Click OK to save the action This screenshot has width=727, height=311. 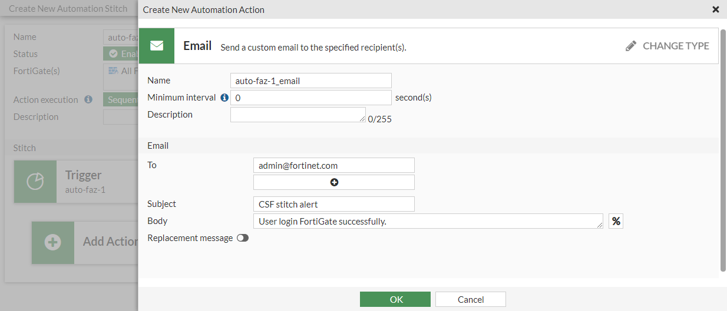coord(395,299)
